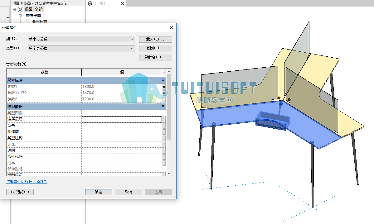Click the small = button in the 参数1+170 row
Screen dimensions: 374x224
164,93
